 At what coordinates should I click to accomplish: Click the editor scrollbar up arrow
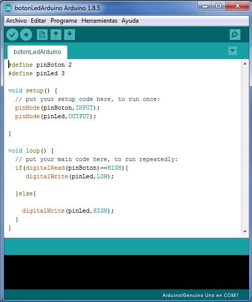coord(245,64)
